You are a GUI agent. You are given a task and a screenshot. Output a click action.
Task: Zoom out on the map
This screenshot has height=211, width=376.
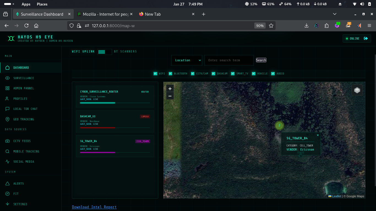coord(170,96)
